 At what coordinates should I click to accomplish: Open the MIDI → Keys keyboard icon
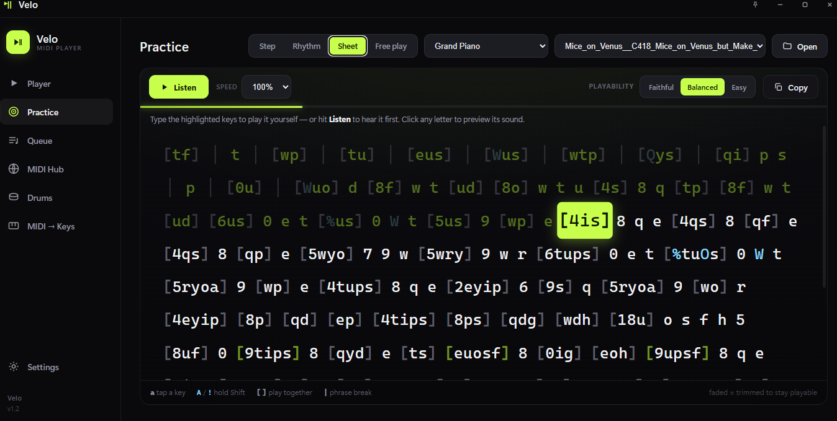[x=14, y=226]
